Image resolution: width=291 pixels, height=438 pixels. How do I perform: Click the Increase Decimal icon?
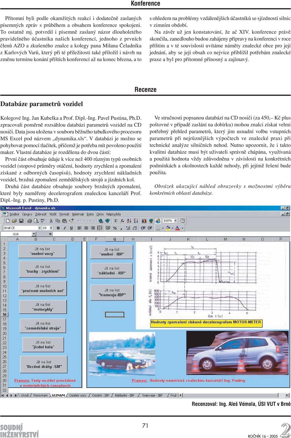(x=128, y=228)
